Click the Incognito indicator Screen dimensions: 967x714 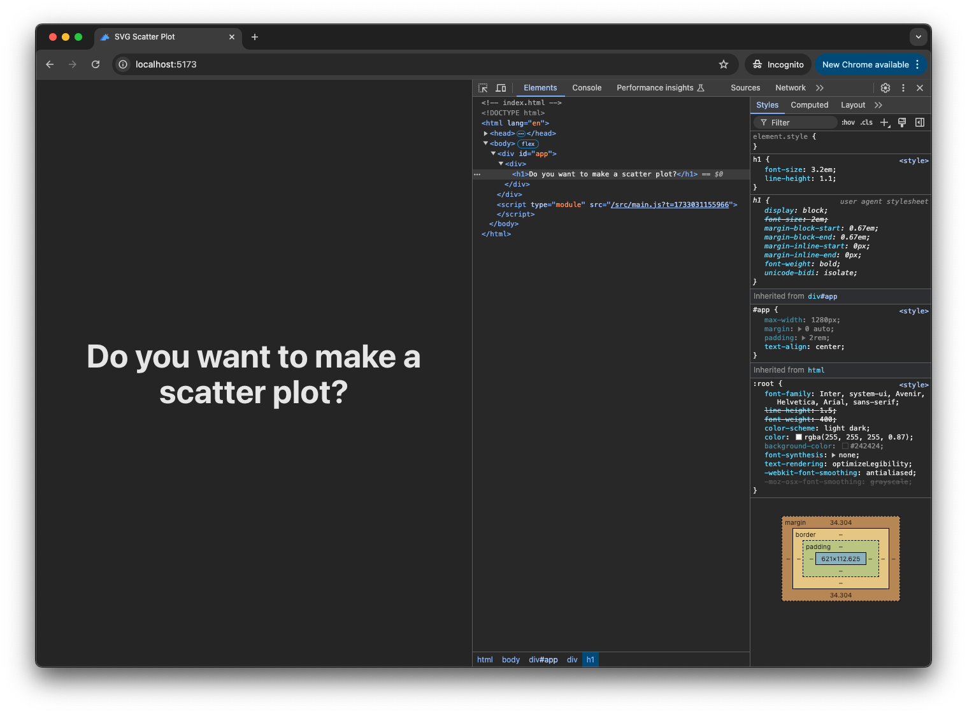click(778, 64)
